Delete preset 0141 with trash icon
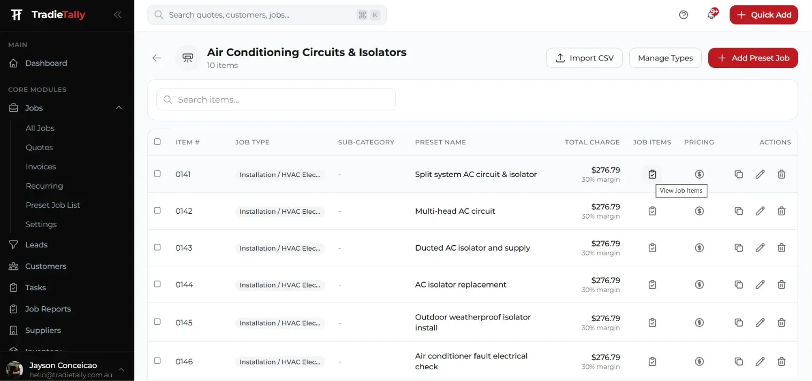The height and width of the screenshot is (381, 812). [x=782, y=174]
